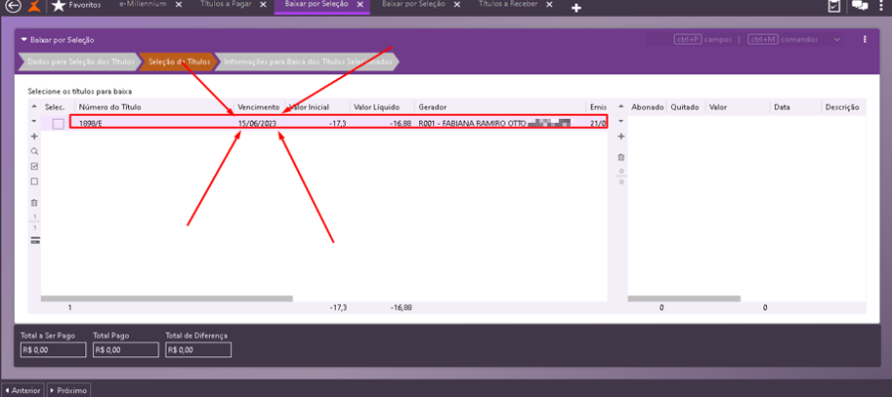The width and height of the screenshot is (892, 398).
Task: Add a row with the plus icon in Abonado grid
Action: point(621,137)
